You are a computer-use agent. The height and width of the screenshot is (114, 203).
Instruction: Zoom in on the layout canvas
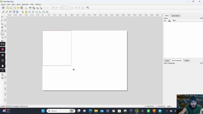(x=3, y=12)
